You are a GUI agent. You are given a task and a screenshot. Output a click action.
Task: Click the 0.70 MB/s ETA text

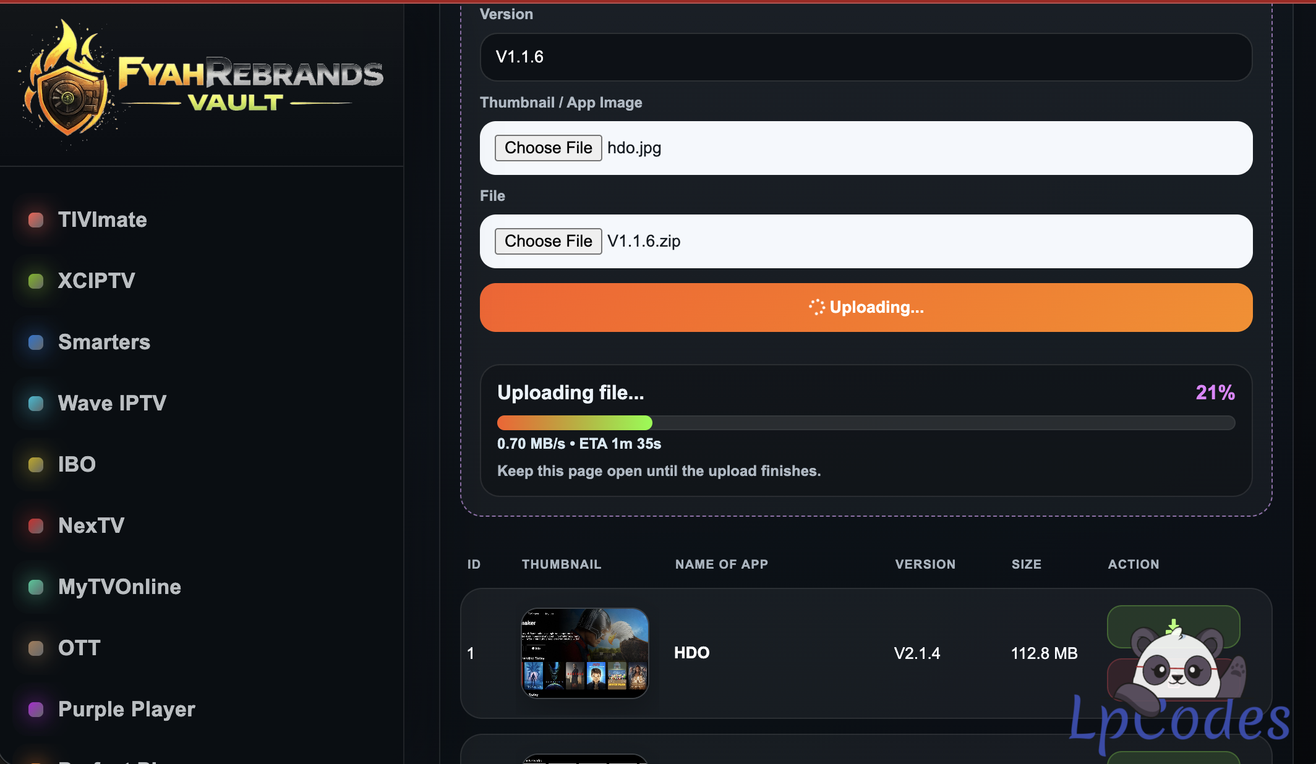(x=579, y=444)
